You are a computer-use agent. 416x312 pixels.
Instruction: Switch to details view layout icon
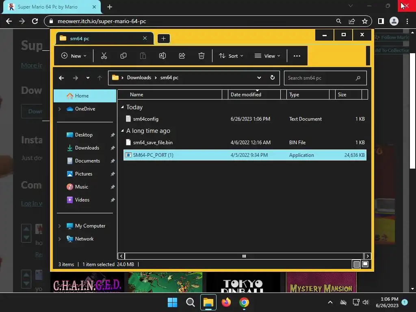[x=356, y=264]
